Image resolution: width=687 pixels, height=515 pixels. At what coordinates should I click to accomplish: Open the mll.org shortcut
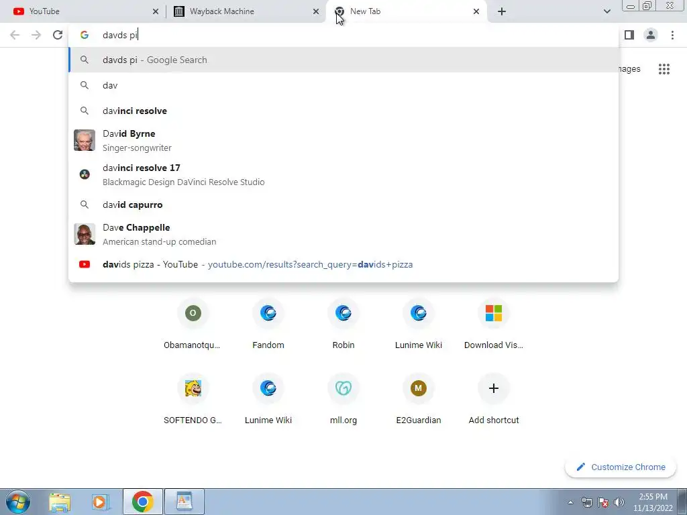pyautogui.click(x=343, y=400)
